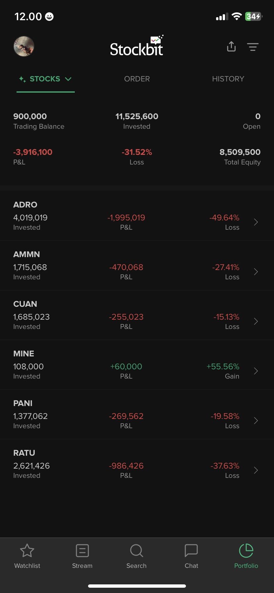Tap the Trading Balance amount
The width and height of the screenshot is (274, 593).
pos(30,116)
